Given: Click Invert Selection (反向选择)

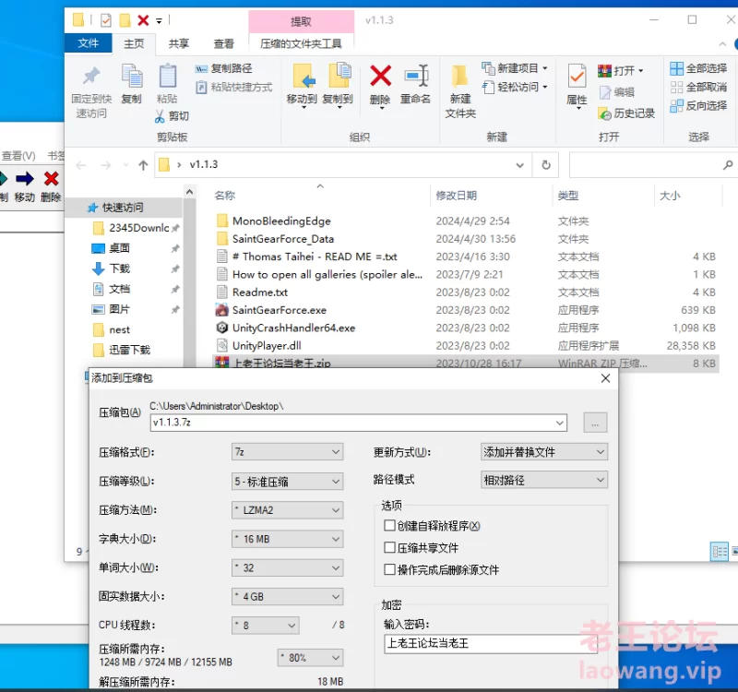Looking at the screenshot, I should (x=698, y=106).
